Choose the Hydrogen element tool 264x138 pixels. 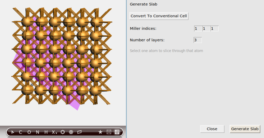coord(46,132)
